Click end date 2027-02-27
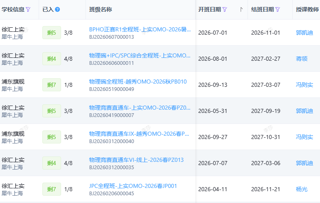 point(266,59)
